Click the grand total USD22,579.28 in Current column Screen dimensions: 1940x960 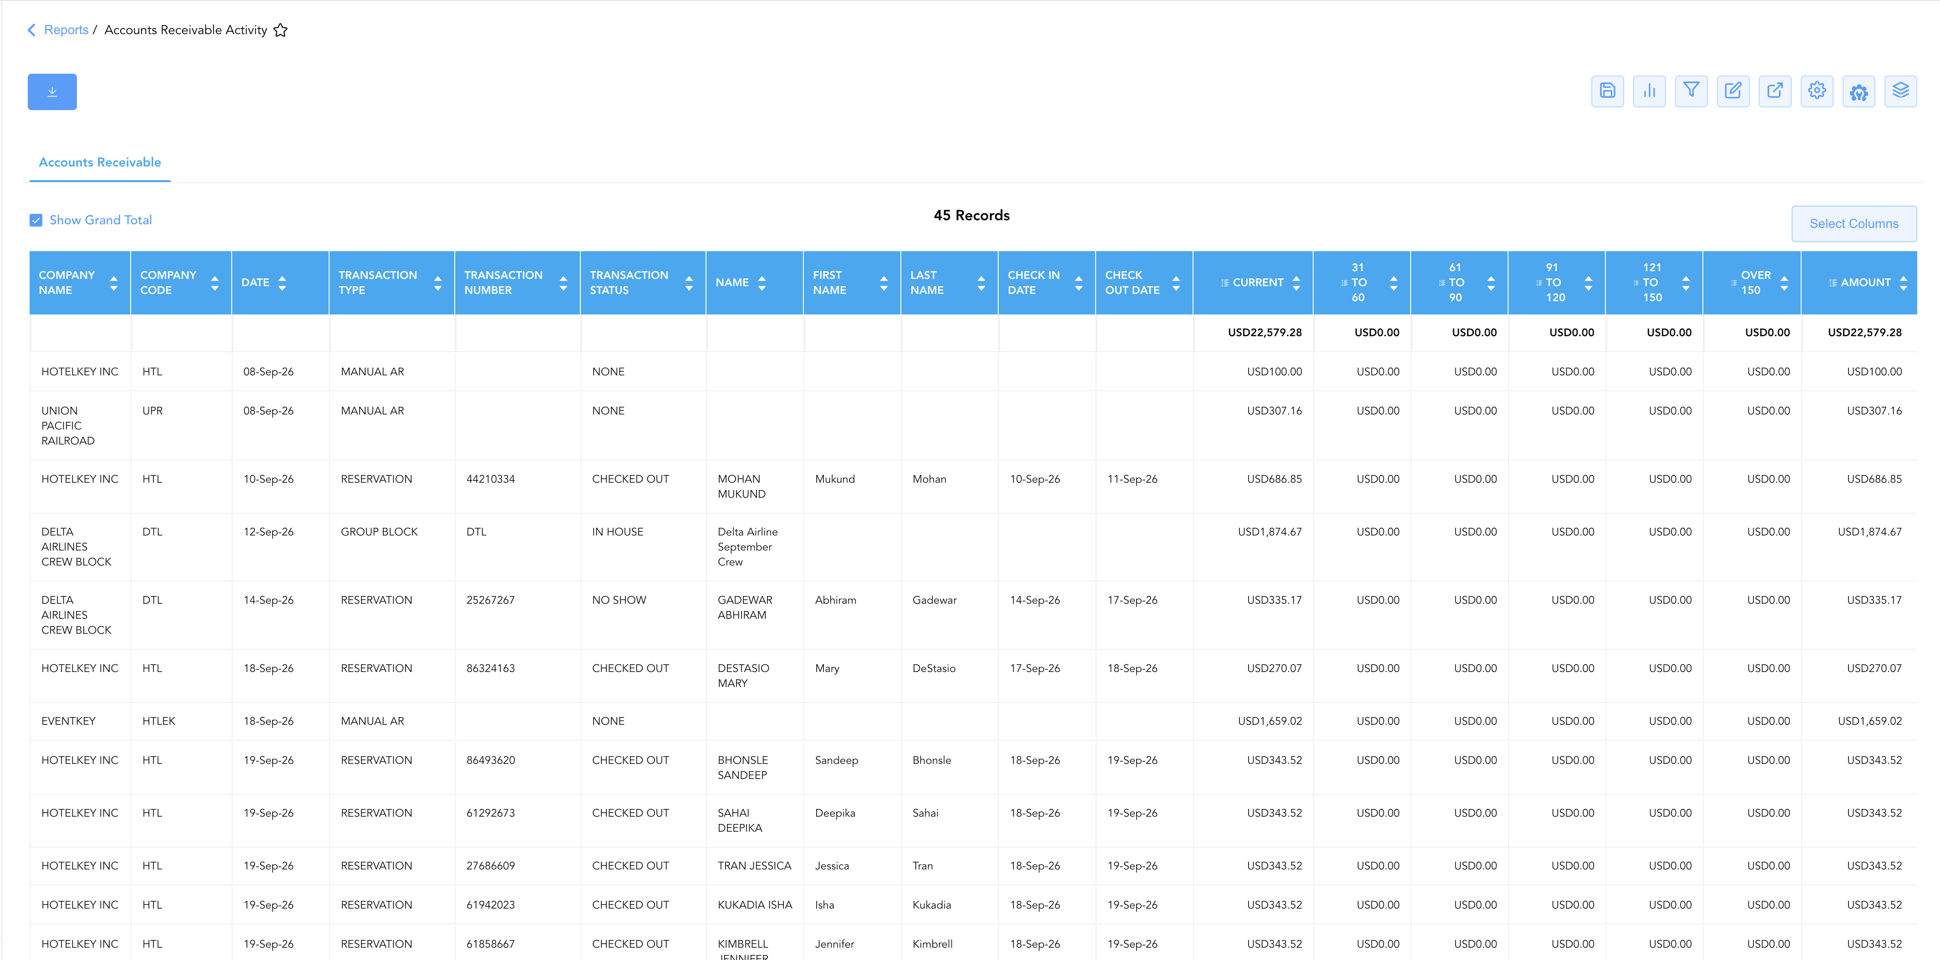pyautogui.click(x=1265, y=333)
